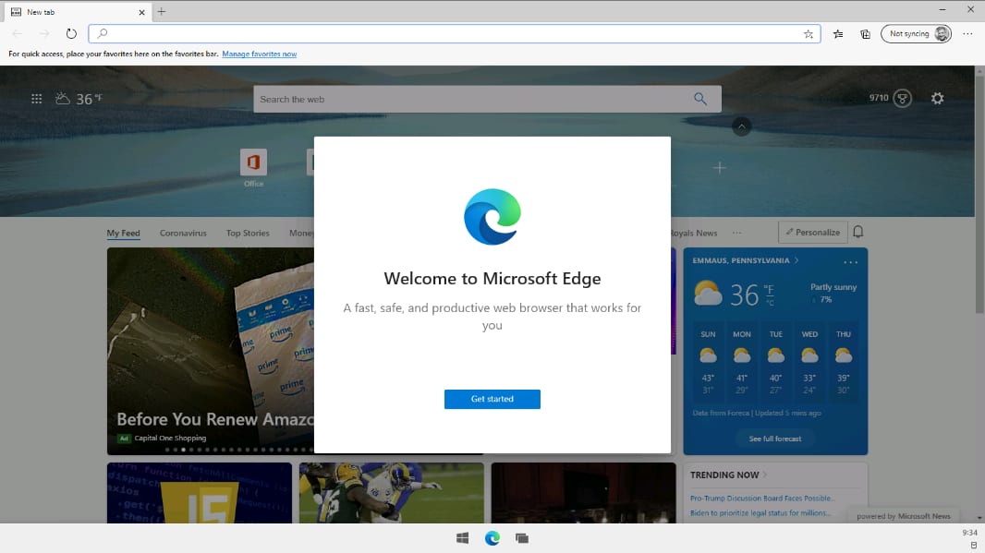Open the Collections icon in toolbar
This screenshot has height=553, width=985.
865,34
